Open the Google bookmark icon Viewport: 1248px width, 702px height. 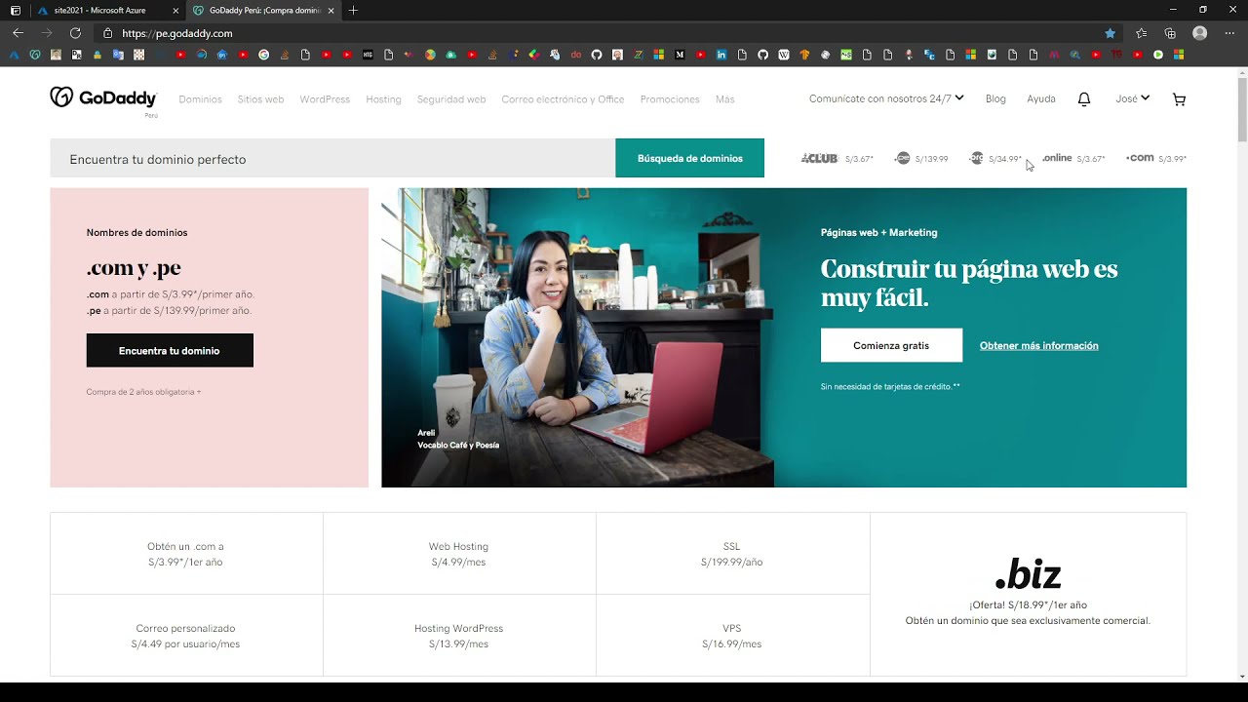263,55
